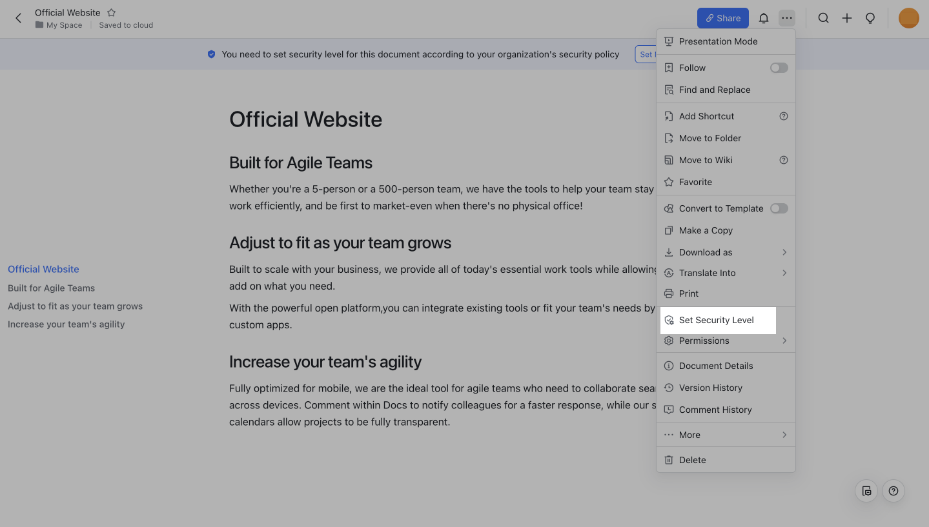This screenshot has height=527, width=929.
Task: Turn on Convert to Template switch
Action: pos(779,208)
